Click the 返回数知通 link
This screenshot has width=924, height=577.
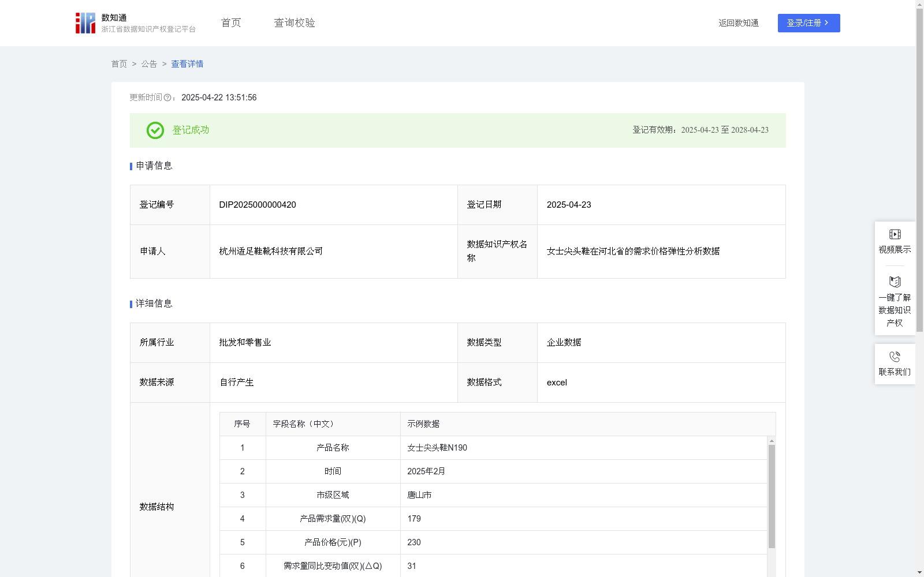click(739, 23)
